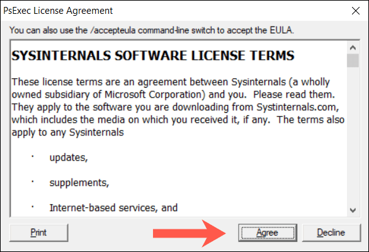
Task: Click the SYSINTERNALS SOFTWARE LICENSE TERMS heading
Action: pos(153,56)
